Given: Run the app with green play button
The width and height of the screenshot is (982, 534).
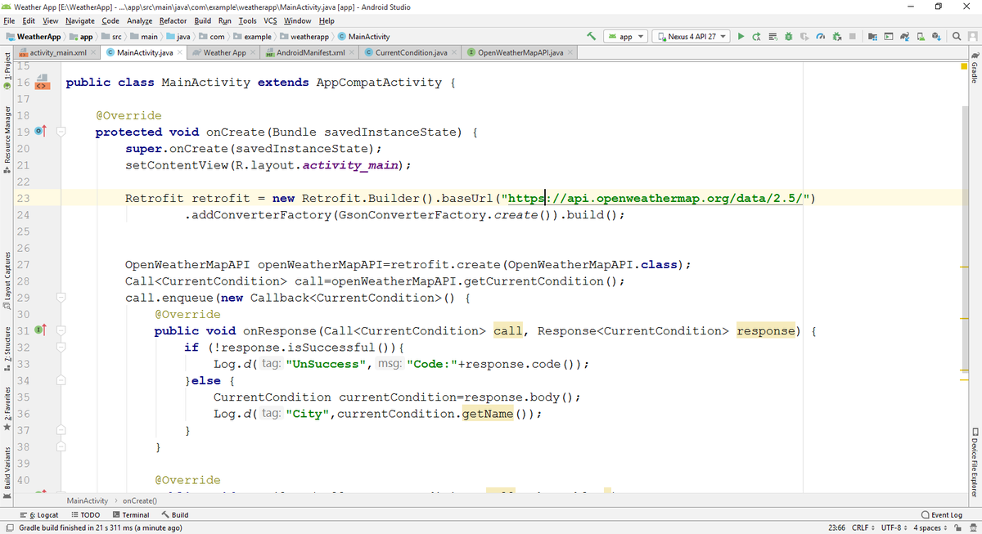Looking at the screenshot, I should [741, 37].
